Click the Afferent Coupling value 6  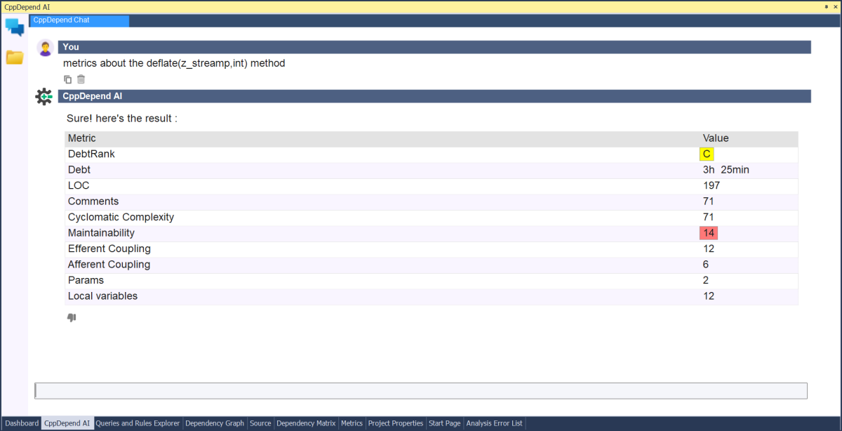click(x=706, y=265)
